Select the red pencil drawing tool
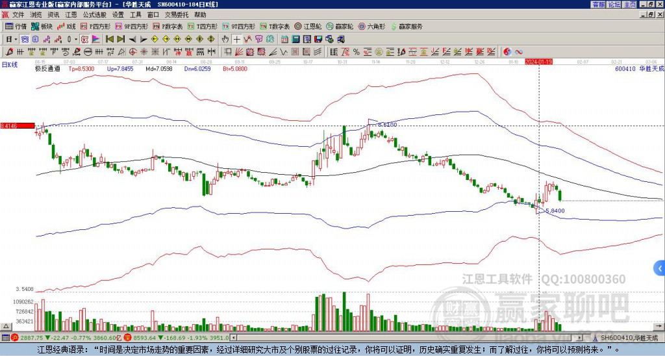Viewport: 665px width, 356px height. [x=8, y=52]
